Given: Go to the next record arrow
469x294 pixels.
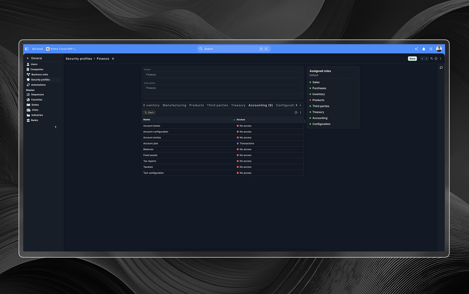Looking at the screenshot, I should click(427, 59).
